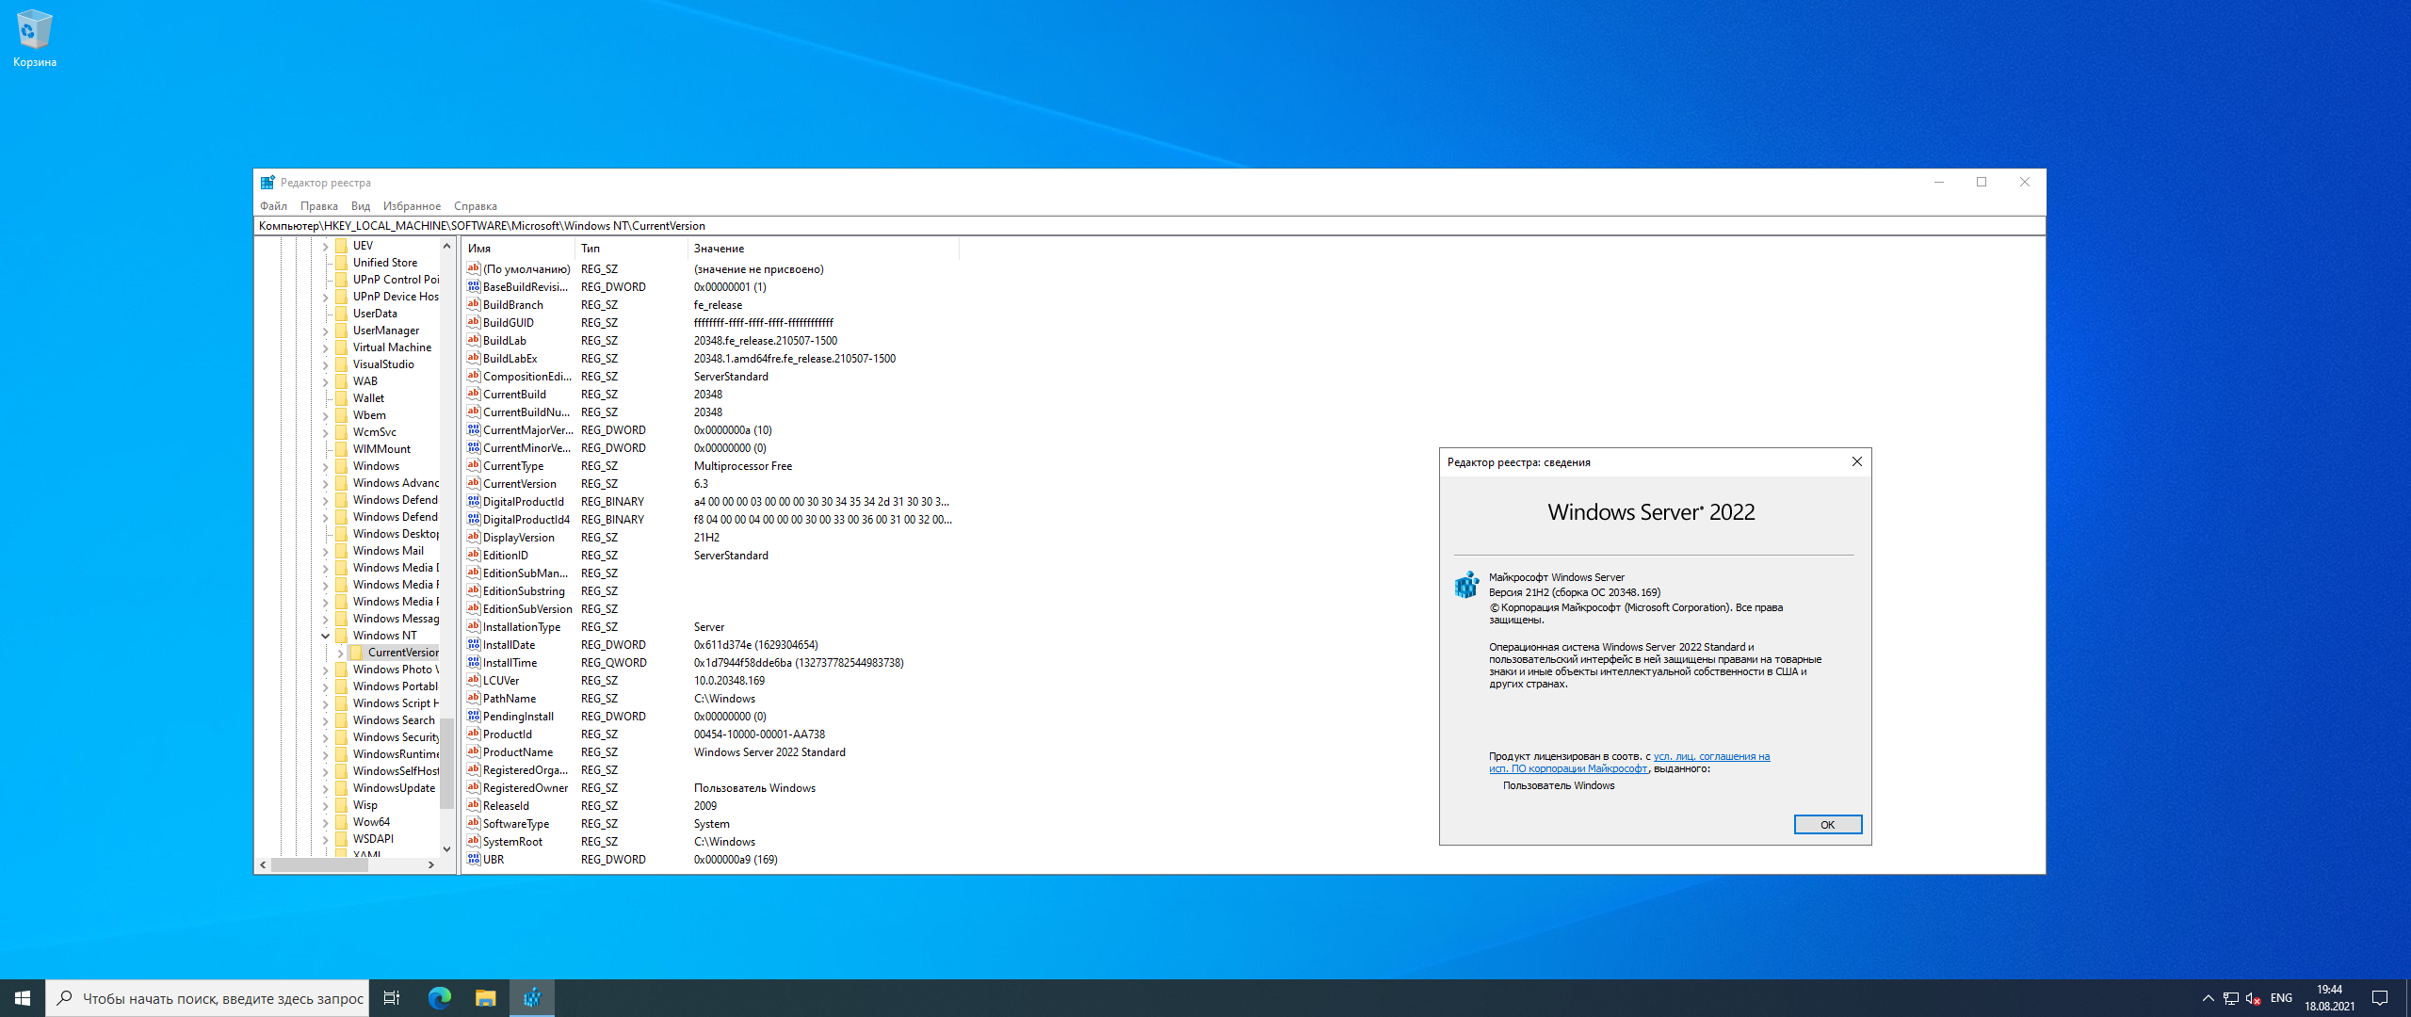Screen dimensions: 2411x1017
Task: Open the Избранное menu
Action: point(412,206)
